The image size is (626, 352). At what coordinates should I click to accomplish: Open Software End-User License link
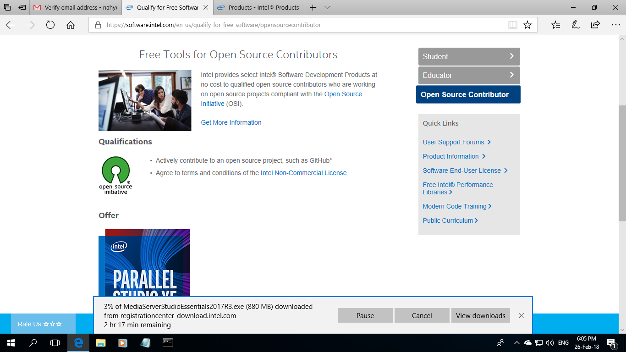click(465, 170)
